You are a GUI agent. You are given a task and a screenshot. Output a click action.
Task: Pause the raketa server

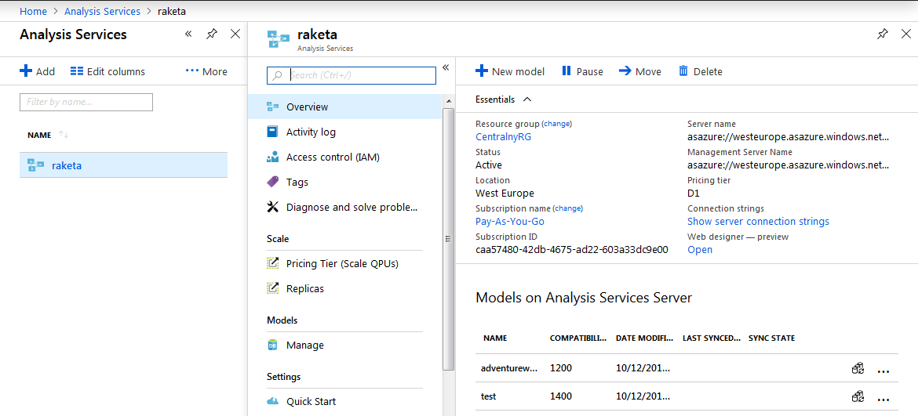click(x=582, y=71)
